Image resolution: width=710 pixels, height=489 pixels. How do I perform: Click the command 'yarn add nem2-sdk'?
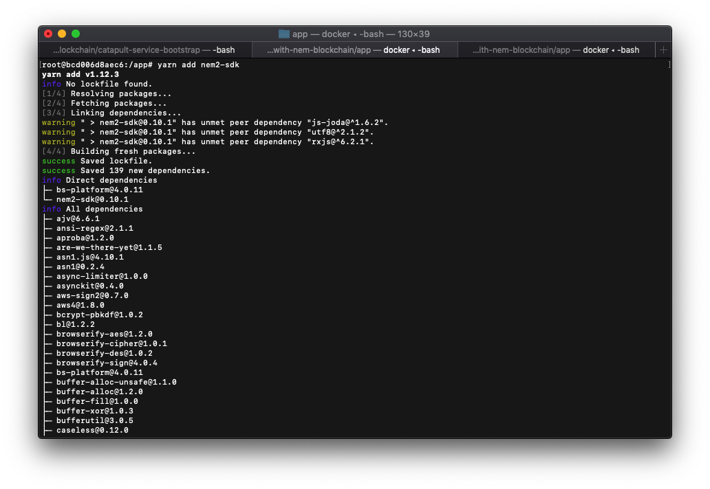coord(198,65)
